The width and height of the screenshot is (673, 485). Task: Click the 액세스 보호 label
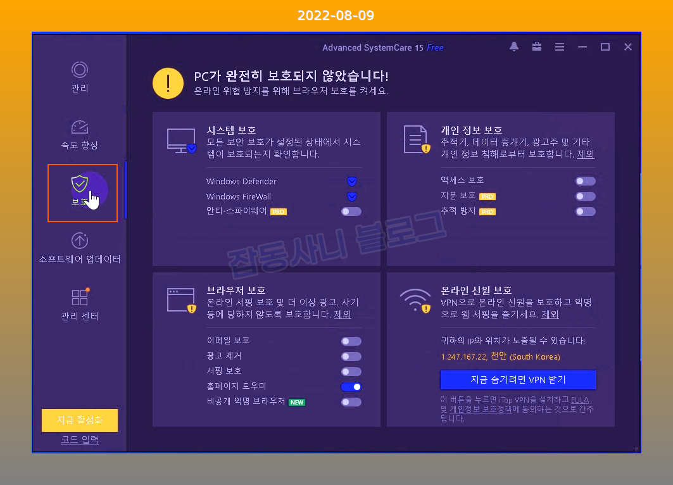tap(462, 180)
